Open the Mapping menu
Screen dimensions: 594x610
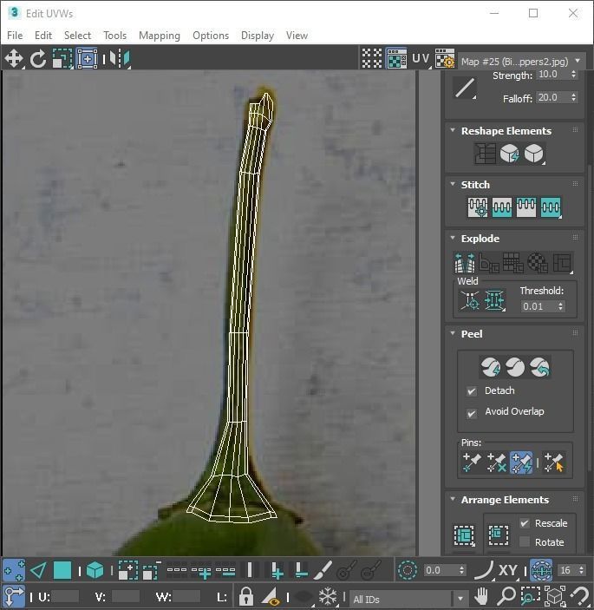[x=160, y=36]
